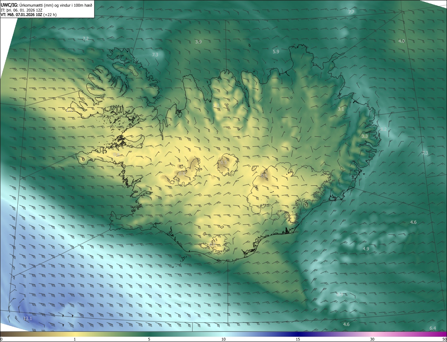The width and height of the screenshot is (447, 342).
Task: Click the color scale tick labeled 50
Action: 444,339
